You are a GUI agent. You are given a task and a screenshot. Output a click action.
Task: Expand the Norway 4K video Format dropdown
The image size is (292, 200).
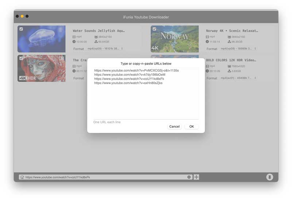[238, 49]
